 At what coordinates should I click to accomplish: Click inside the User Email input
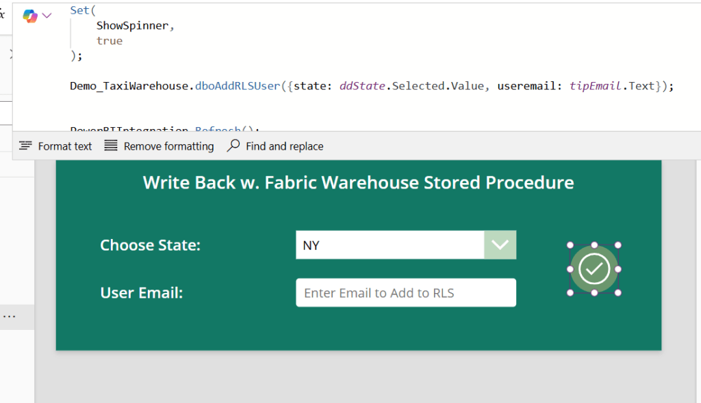tap(405, 292)
